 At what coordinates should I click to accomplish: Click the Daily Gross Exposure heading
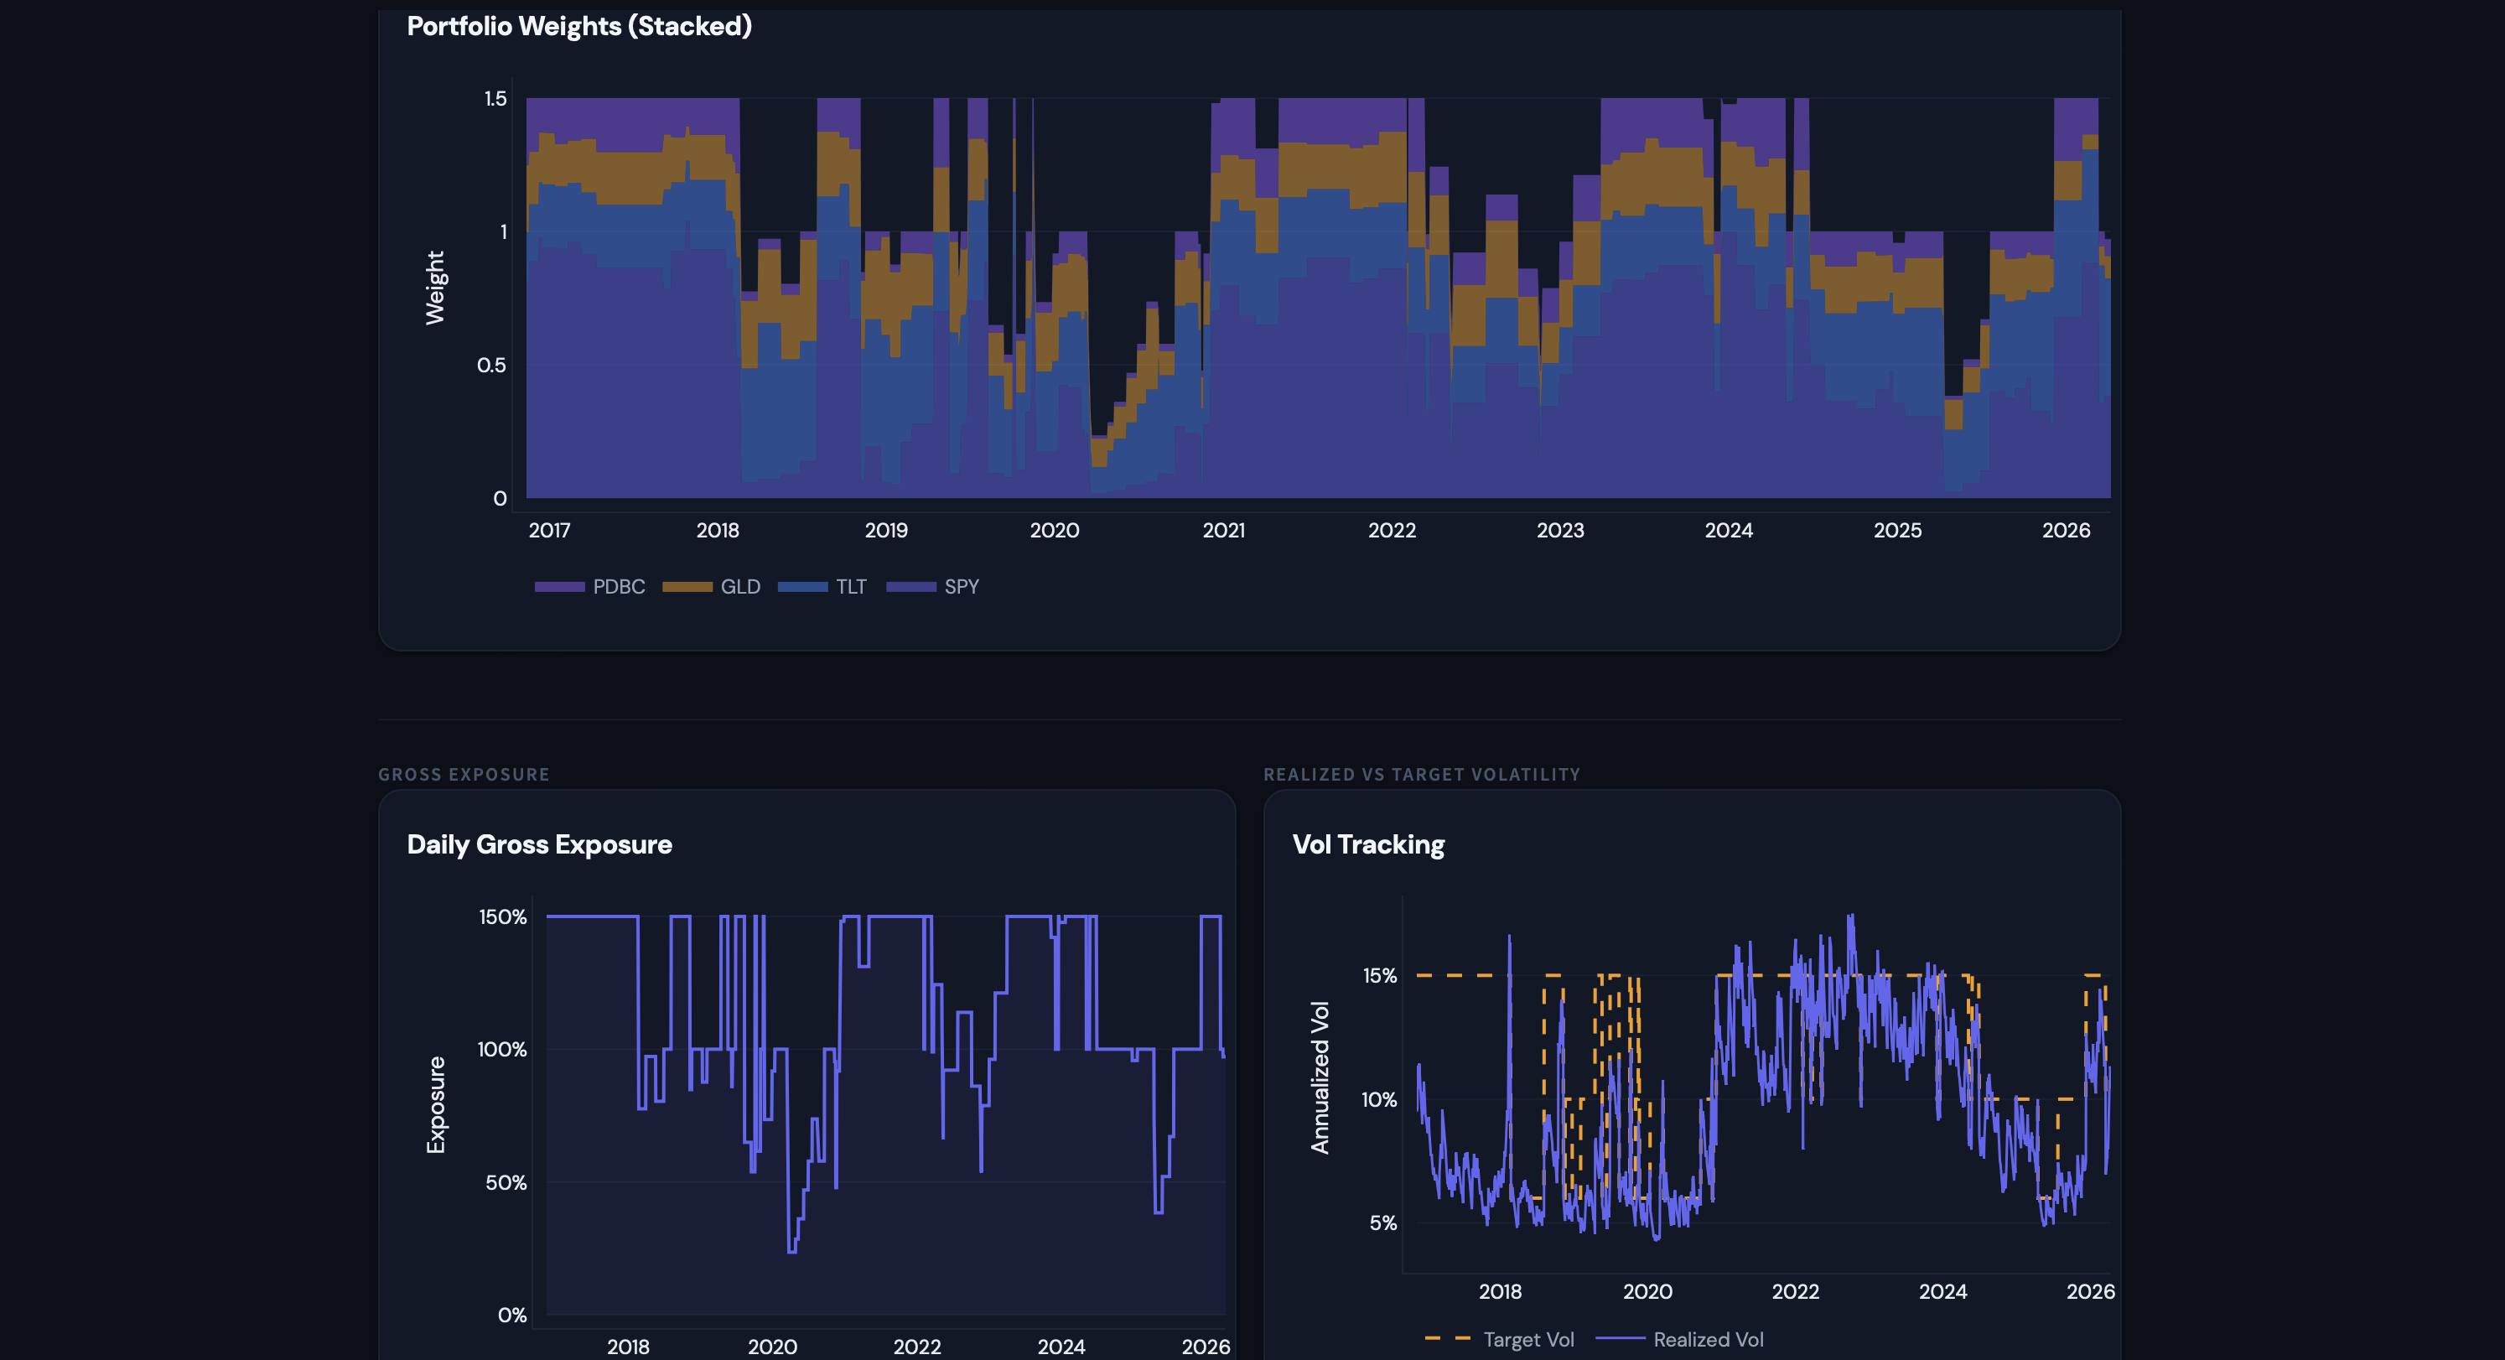coord(539,844)
